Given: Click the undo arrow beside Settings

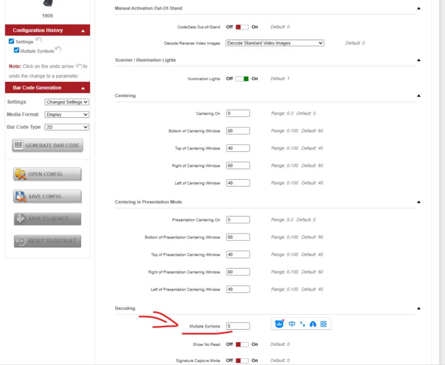Looking at the screenshot, I should tap(39, 40).
